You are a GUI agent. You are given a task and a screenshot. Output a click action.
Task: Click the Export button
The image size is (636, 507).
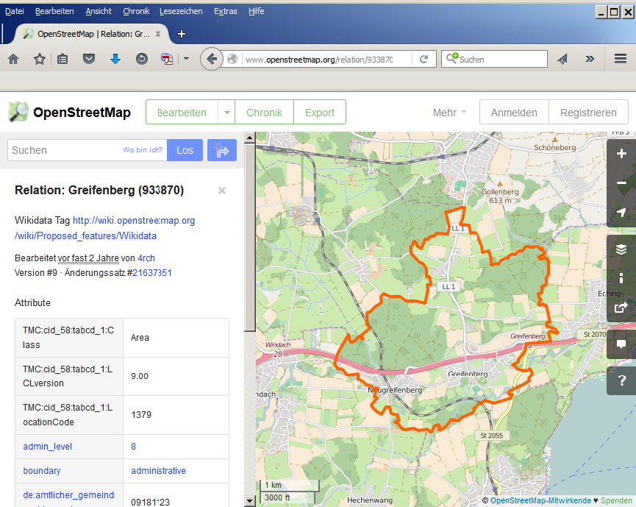(320, 113)
